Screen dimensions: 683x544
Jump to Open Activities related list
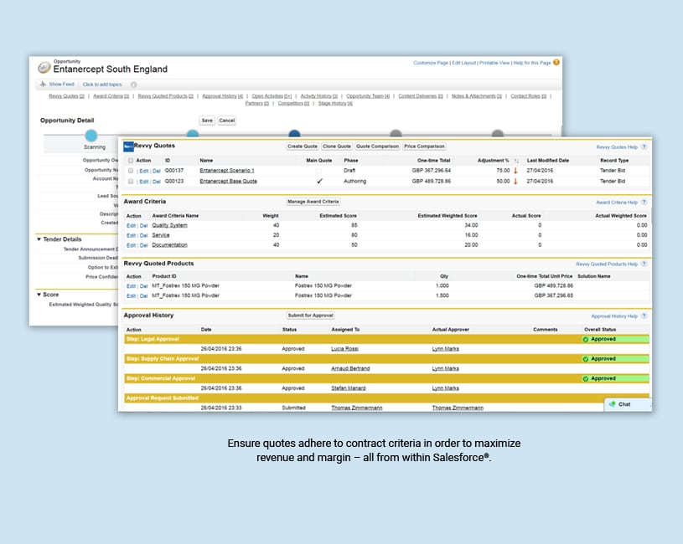pyautogui.click(x=272, y=96)
